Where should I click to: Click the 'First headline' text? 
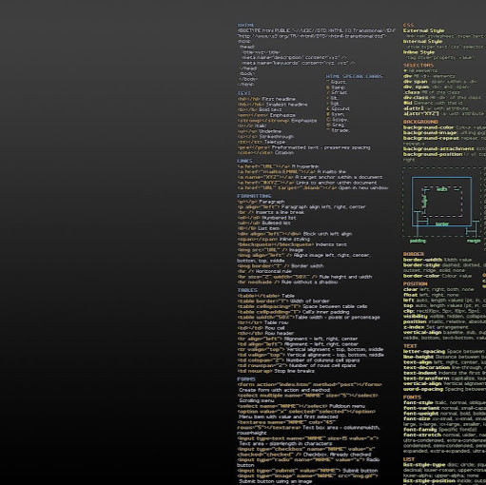(279, 99)
